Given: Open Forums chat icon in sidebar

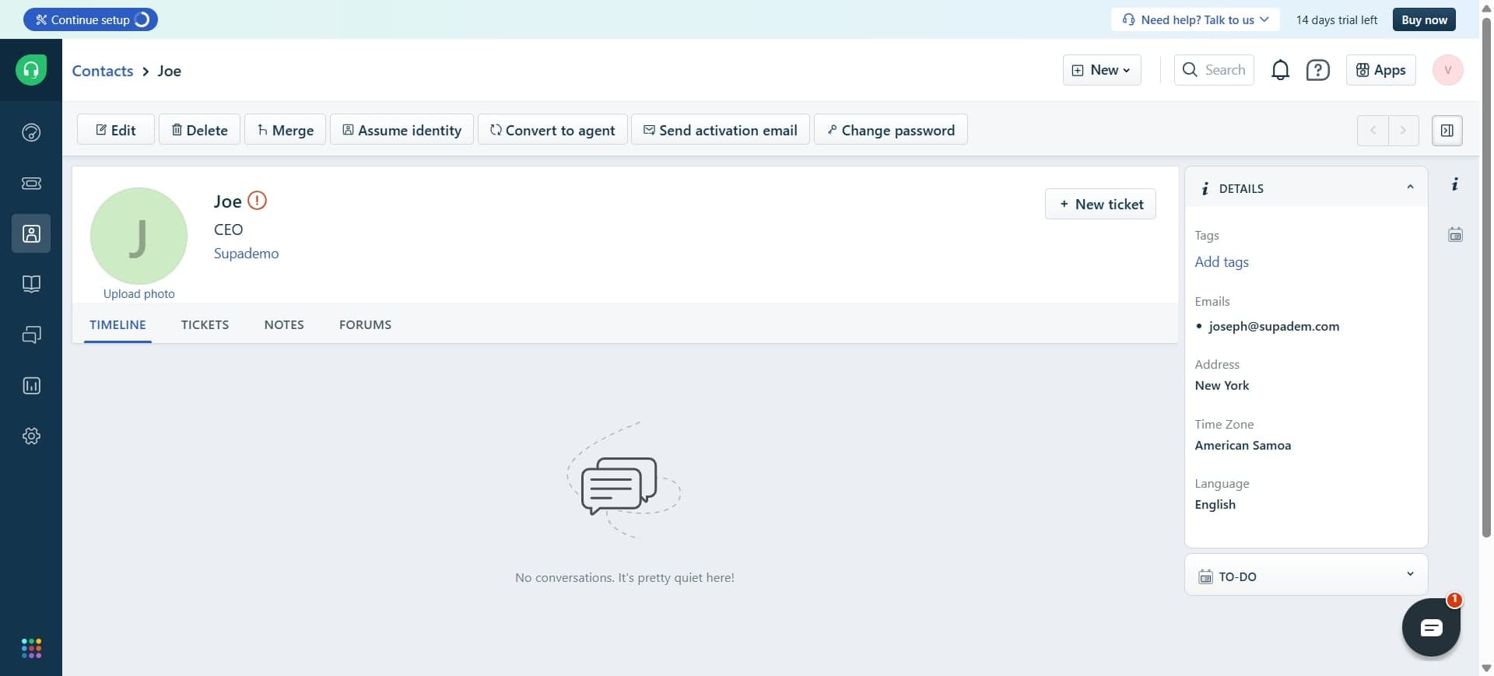Looking at the screenshot, I should [x=31, y=334].
